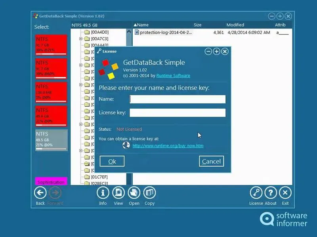Open the runtime.org buy_now link

coord(168,146)
